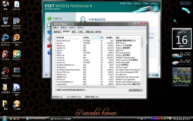Click the C drive meter gadget
The height and width of the screenshot is (121, 193).
[182, 55]
